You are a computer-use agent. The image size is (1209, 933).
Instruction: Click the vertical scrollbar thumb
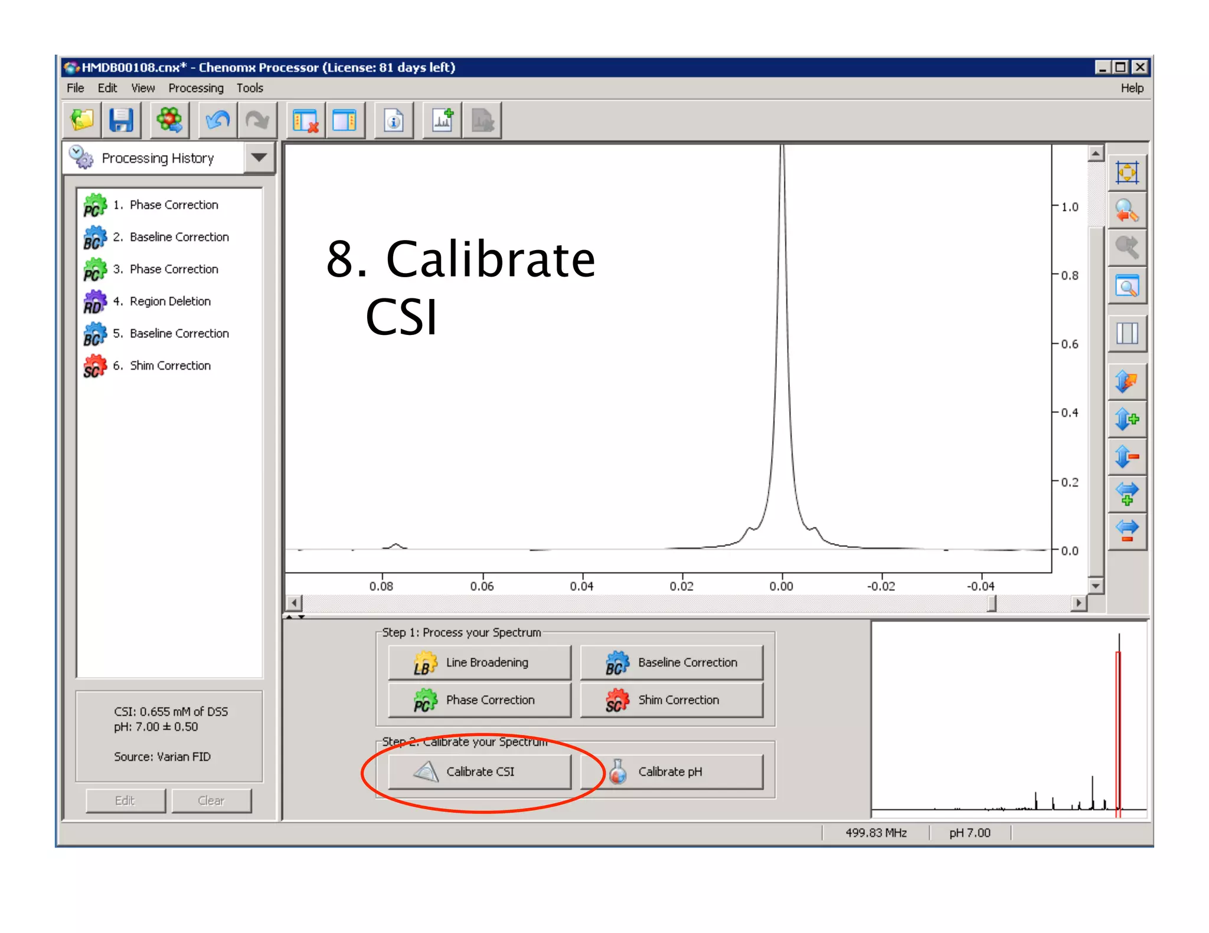pos(1096,401)
